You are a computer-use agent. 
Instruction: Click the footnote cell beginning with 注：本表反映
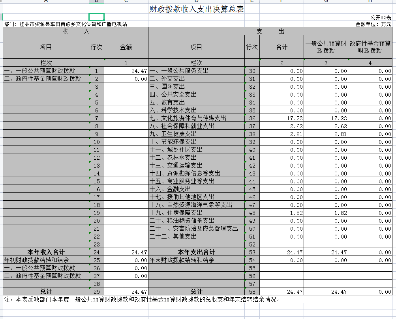142,299
